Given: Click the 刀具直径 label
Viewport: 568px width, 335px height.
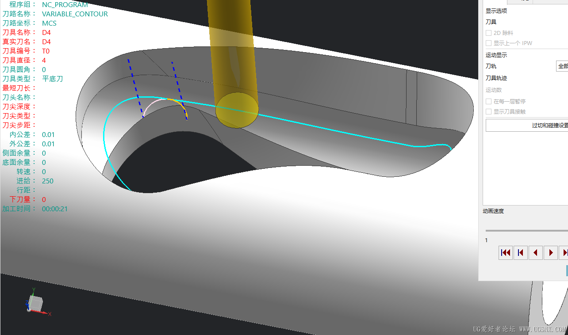Looking at the screenshot, I should pos(19,60).
